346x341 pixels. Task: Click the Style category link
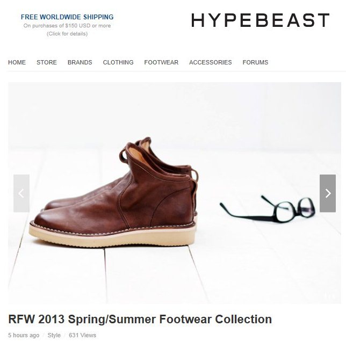coord(54,335)
